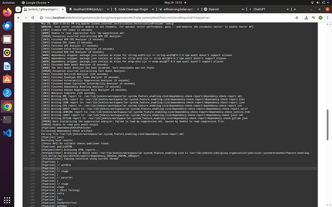The height and width of the screenshot is (207, 332).
Task: Open Files manager in dock
Action: click(x=7, y=39)
